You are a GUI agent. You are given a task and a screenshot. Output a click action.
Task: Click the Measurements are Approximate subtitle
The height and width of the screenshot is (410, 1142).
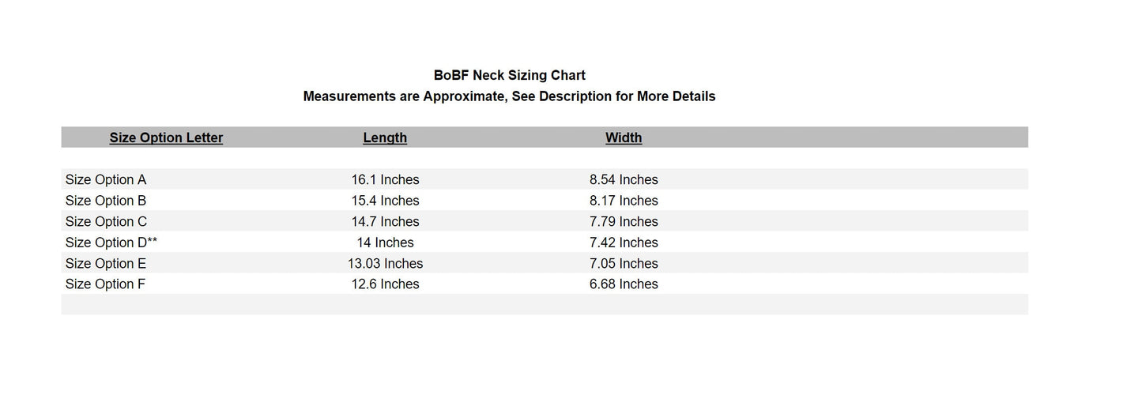[509, 96]
